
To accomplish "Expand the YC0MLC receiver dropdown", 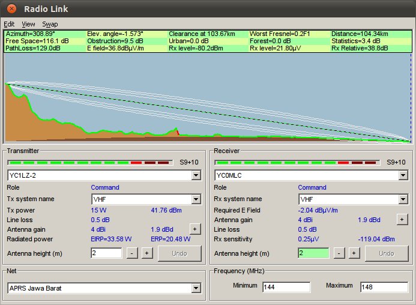I will click(403, 175).
